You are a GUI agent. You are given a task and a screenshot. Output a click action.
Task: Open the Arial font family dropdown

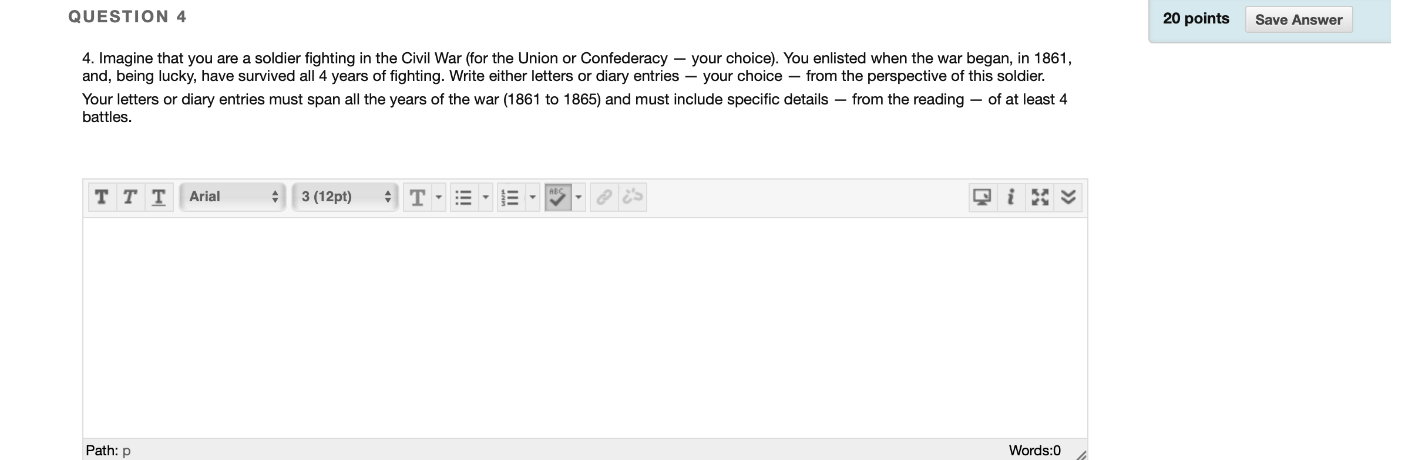coord(233,197)
